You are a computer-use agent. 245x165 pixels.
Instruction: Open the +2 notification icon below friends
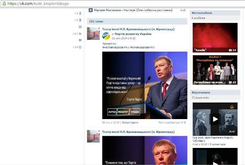(x=80, y=20)
